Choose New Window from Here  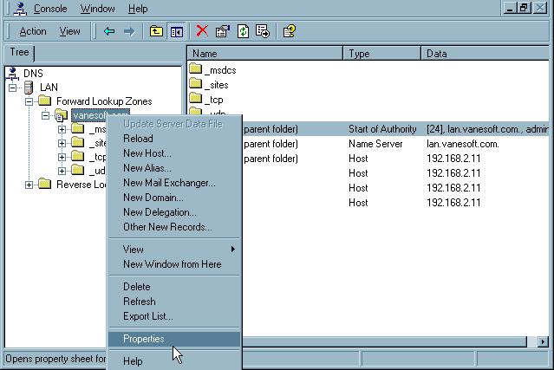click(174, 264)
